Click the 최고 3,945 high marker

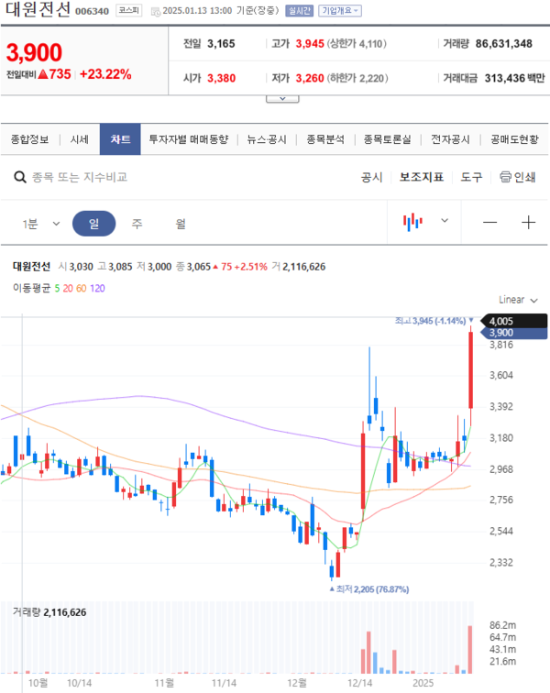click(x=434, y=321)
